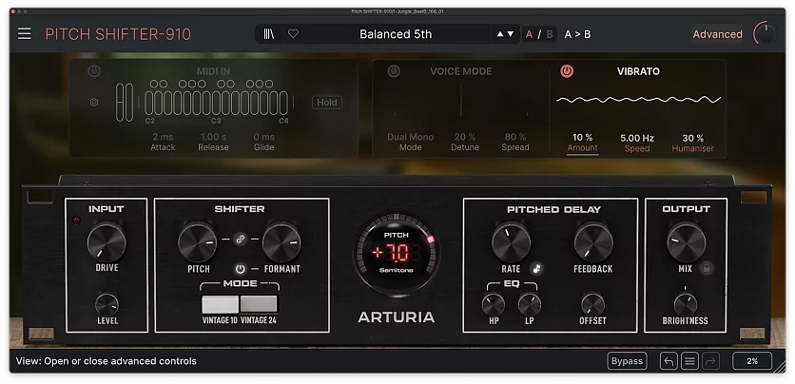
Task: Click the EQ LP knob
Action: coord(530,305)
